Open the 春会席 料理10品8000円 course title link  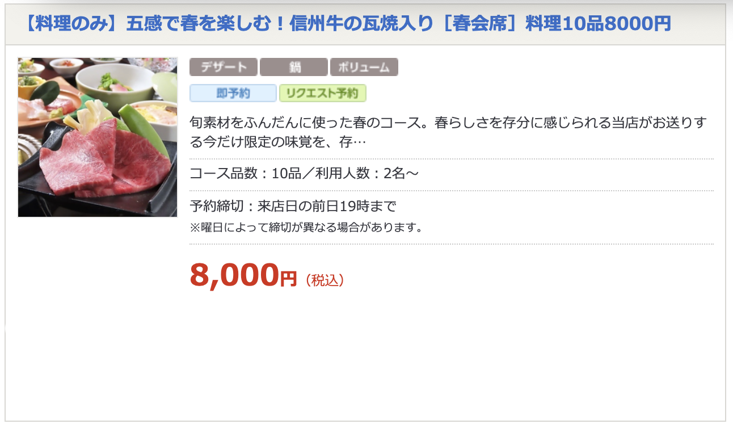348,24
